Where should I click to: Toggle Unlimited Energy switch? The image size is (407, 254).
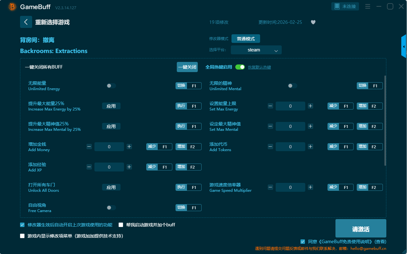pos(111,86)
